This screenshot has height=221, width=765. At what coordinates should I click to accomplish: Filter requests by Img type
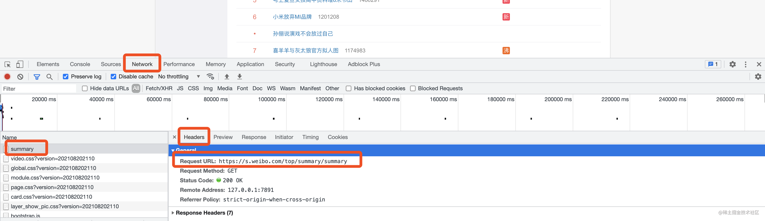tap(208, 89)
